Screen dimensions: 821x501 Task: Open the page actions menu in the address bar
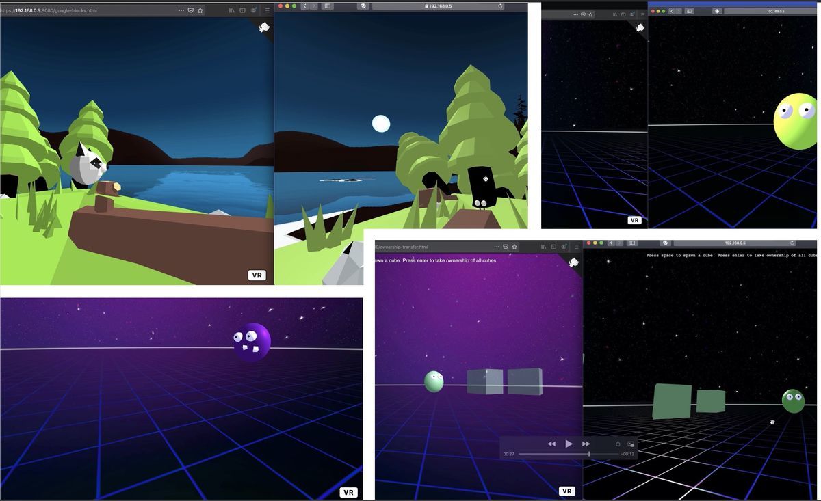click(181, 10)
